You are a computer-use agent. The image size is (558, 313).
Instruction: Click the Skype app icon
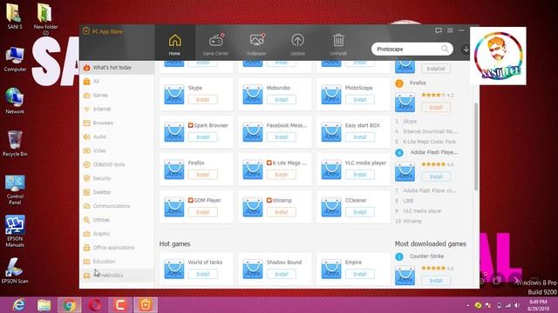(174, 95)
